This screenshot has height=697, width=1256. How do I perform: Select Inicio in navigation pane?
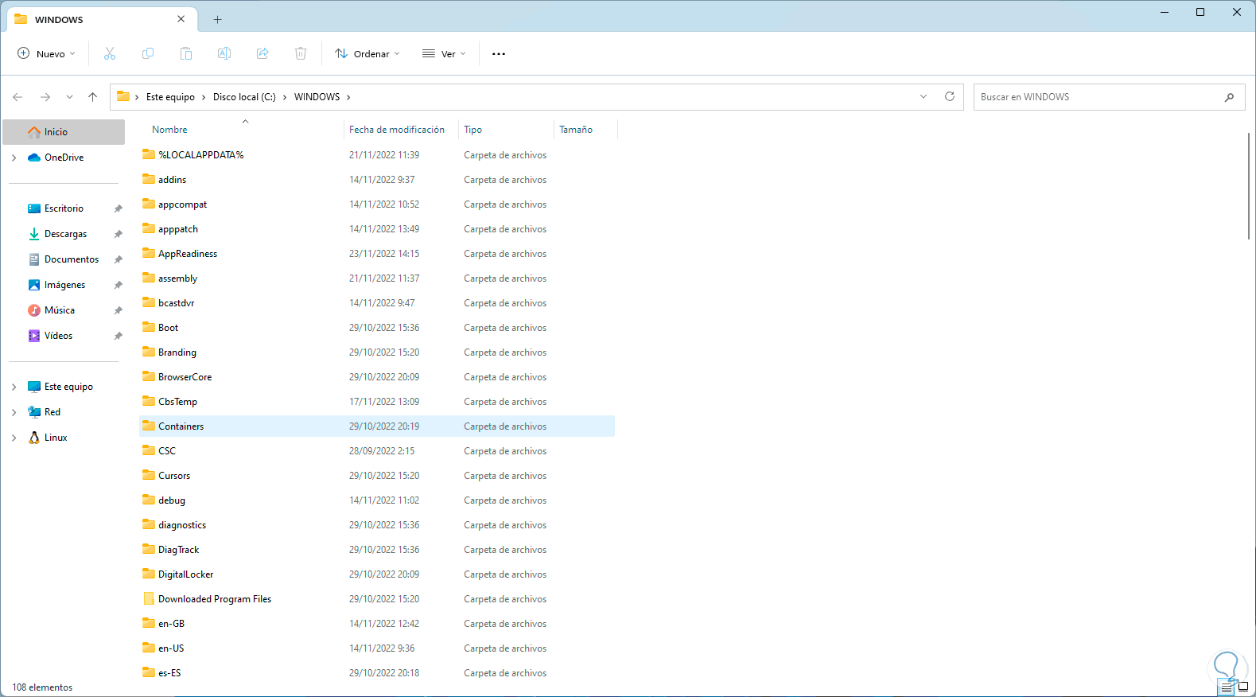click(x=64, y=132)
